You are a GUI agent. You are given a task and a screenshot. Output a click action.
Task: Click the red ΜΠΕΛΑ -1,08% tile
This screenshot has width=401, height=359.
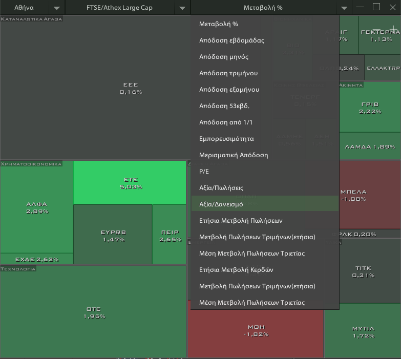click(370, 195)
